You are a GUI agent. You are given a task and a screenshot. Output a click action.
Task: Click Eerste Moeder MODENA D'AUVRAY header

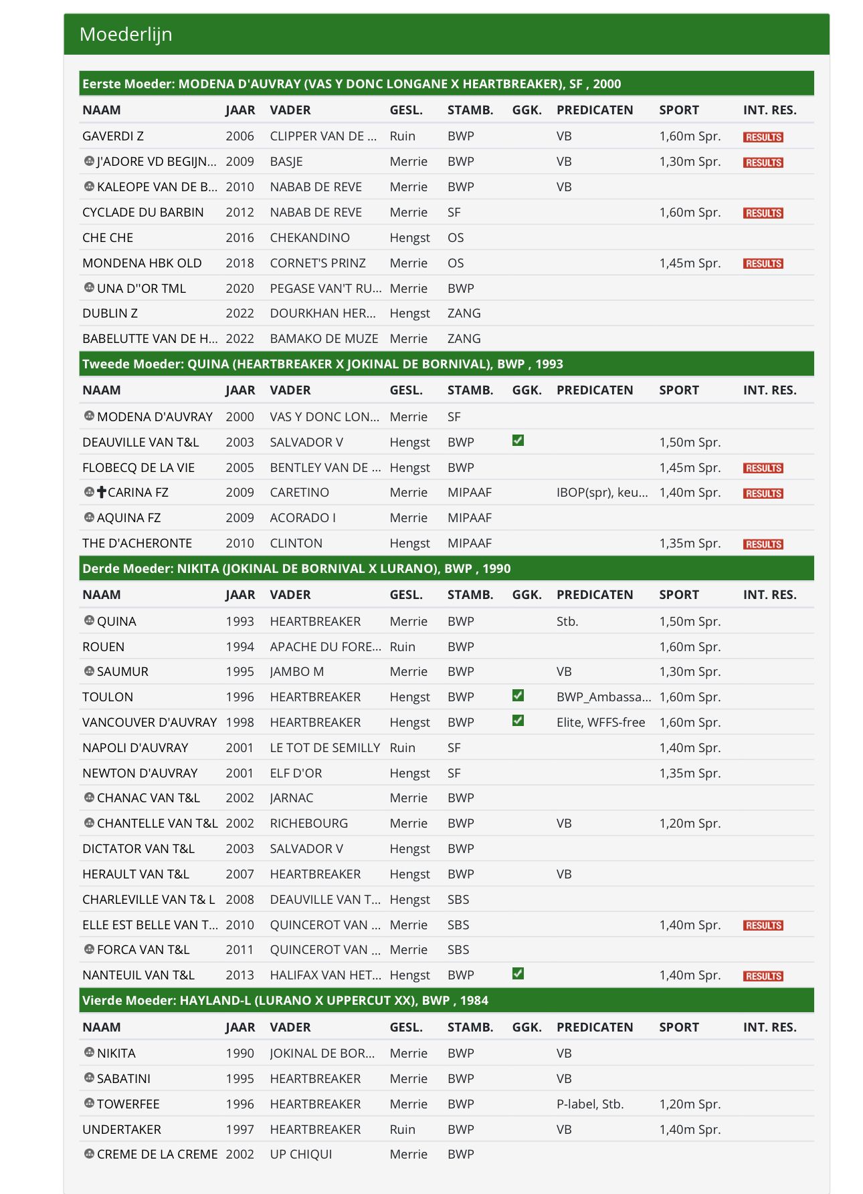[446, 84]
